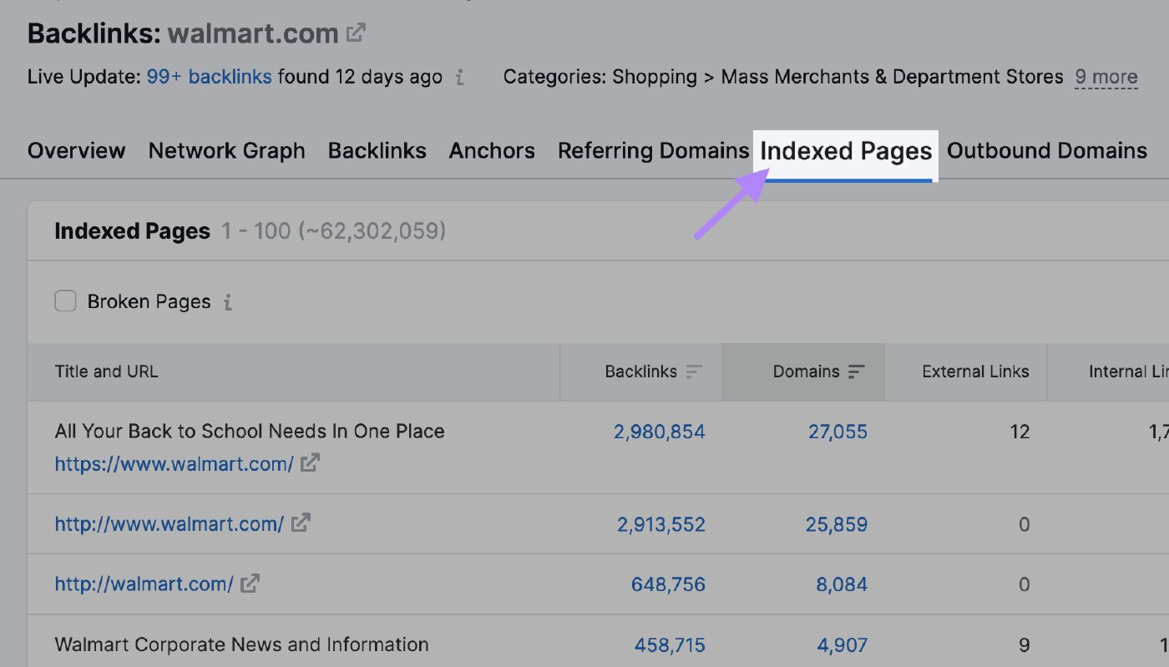The image size is (1169, 667).
Task: Click info icon beside Broken Pages
Action: [228, 302]
